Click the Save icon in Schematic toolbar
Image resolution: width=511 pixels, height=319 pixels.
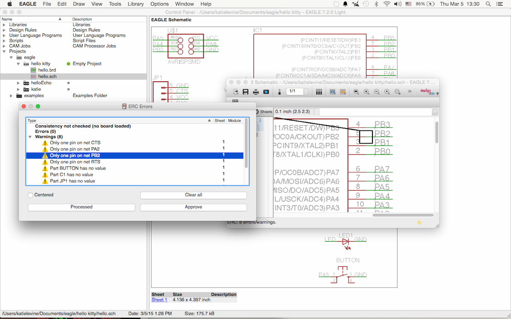tap(246, 92)
